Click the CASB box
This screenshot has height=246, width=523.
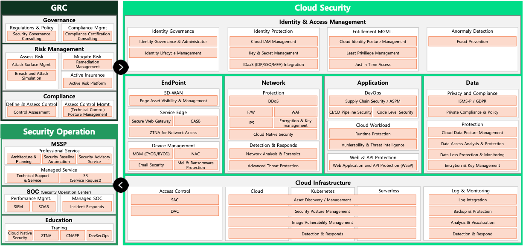click(196, 121)
